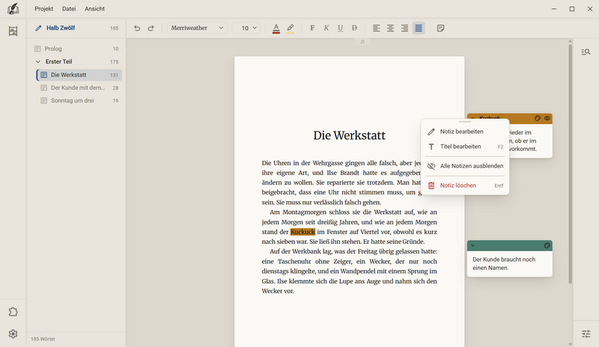This screenshot has width=599, height=347.
Task: Click the quill app logo icon
Action: point(13,9)
